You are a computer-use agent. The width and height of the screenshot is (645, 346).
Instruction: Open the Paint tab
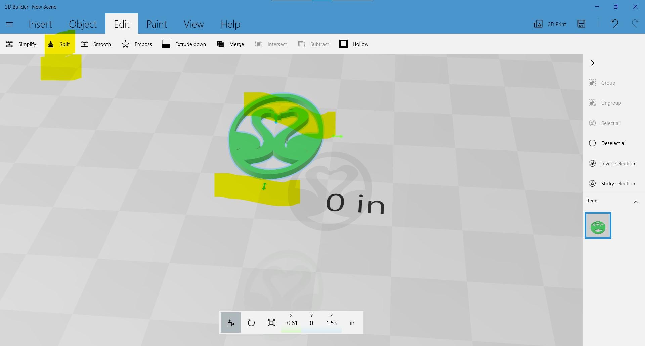click(157, 24)
